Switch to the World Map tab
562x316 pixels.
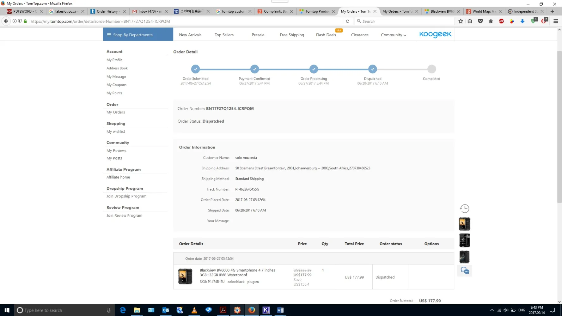484,11
